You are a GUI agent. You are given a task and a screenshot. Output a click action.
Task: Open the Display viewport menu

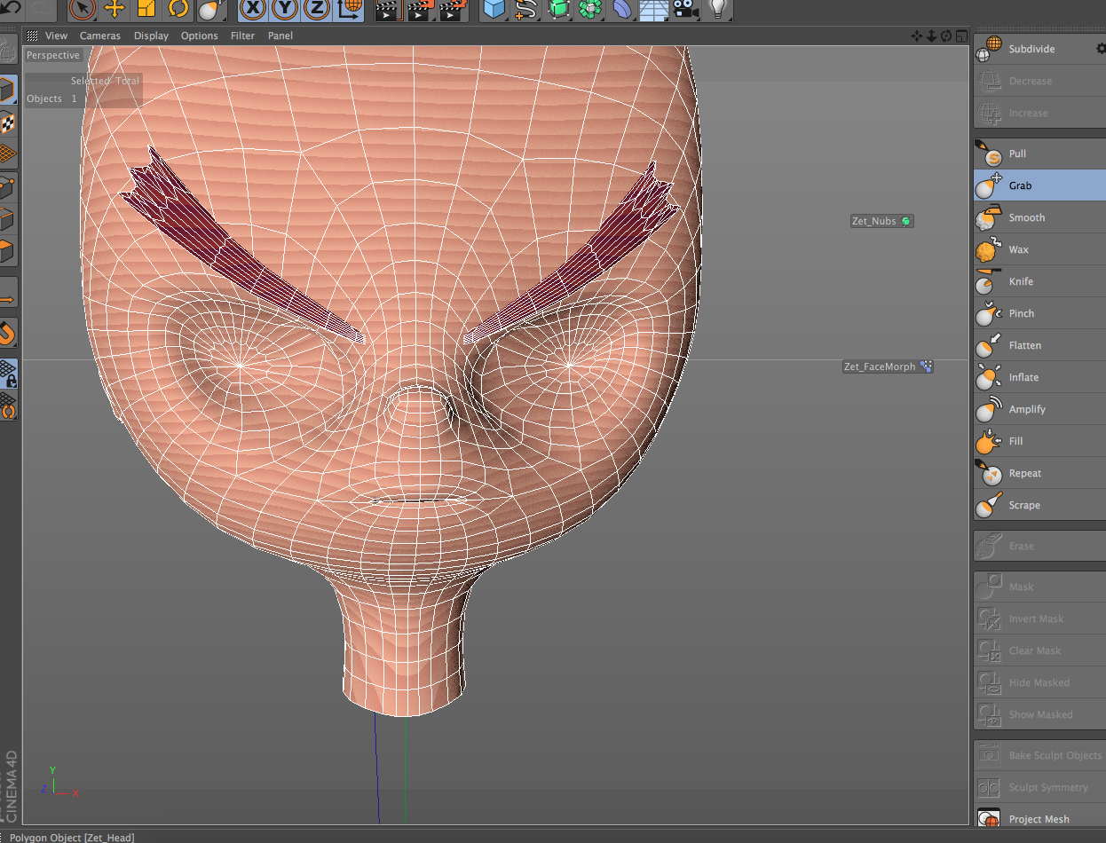click(x=151, y=35)
